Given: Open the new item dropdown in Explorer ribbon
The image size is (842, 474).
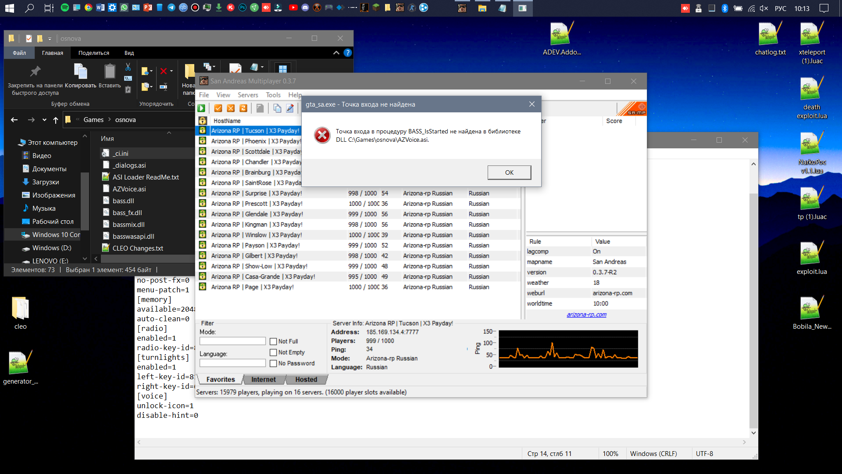Looking at the screenshot, I should tap(214, 67).
